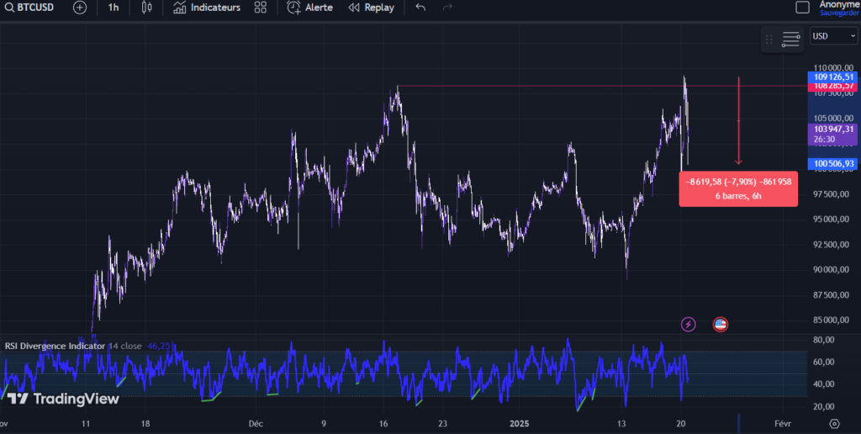
Task: Select the RSI Divergence Indicator legend title
Action: pyautogui.click(x=55, y=346)
